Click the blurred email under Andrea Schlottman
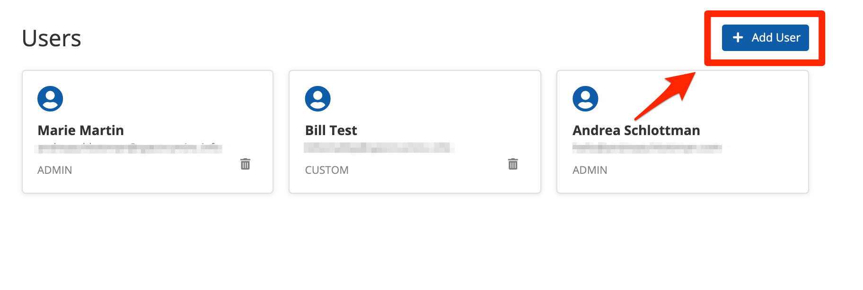This screenshot has width=863, height=290. coord(646,148)
